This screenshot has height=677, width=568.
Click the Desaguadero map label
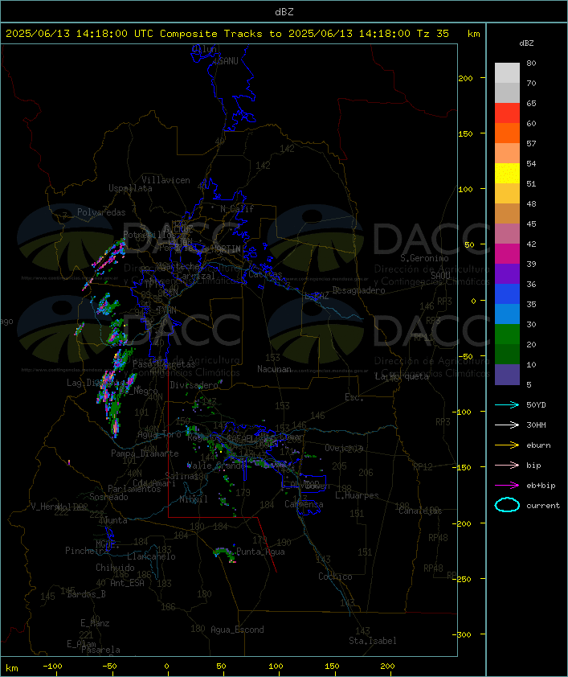coord(359,290)
